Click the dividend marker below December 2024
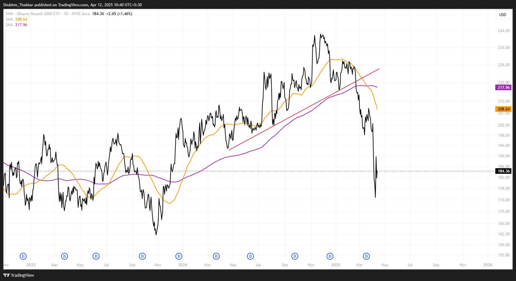Screen dimensions: 516x281 [330, 256]
